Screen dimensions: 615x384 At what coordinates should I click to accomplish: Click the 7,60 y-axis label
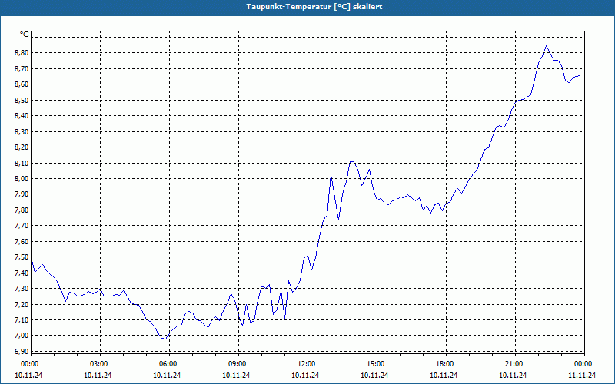tap(22, 241)
